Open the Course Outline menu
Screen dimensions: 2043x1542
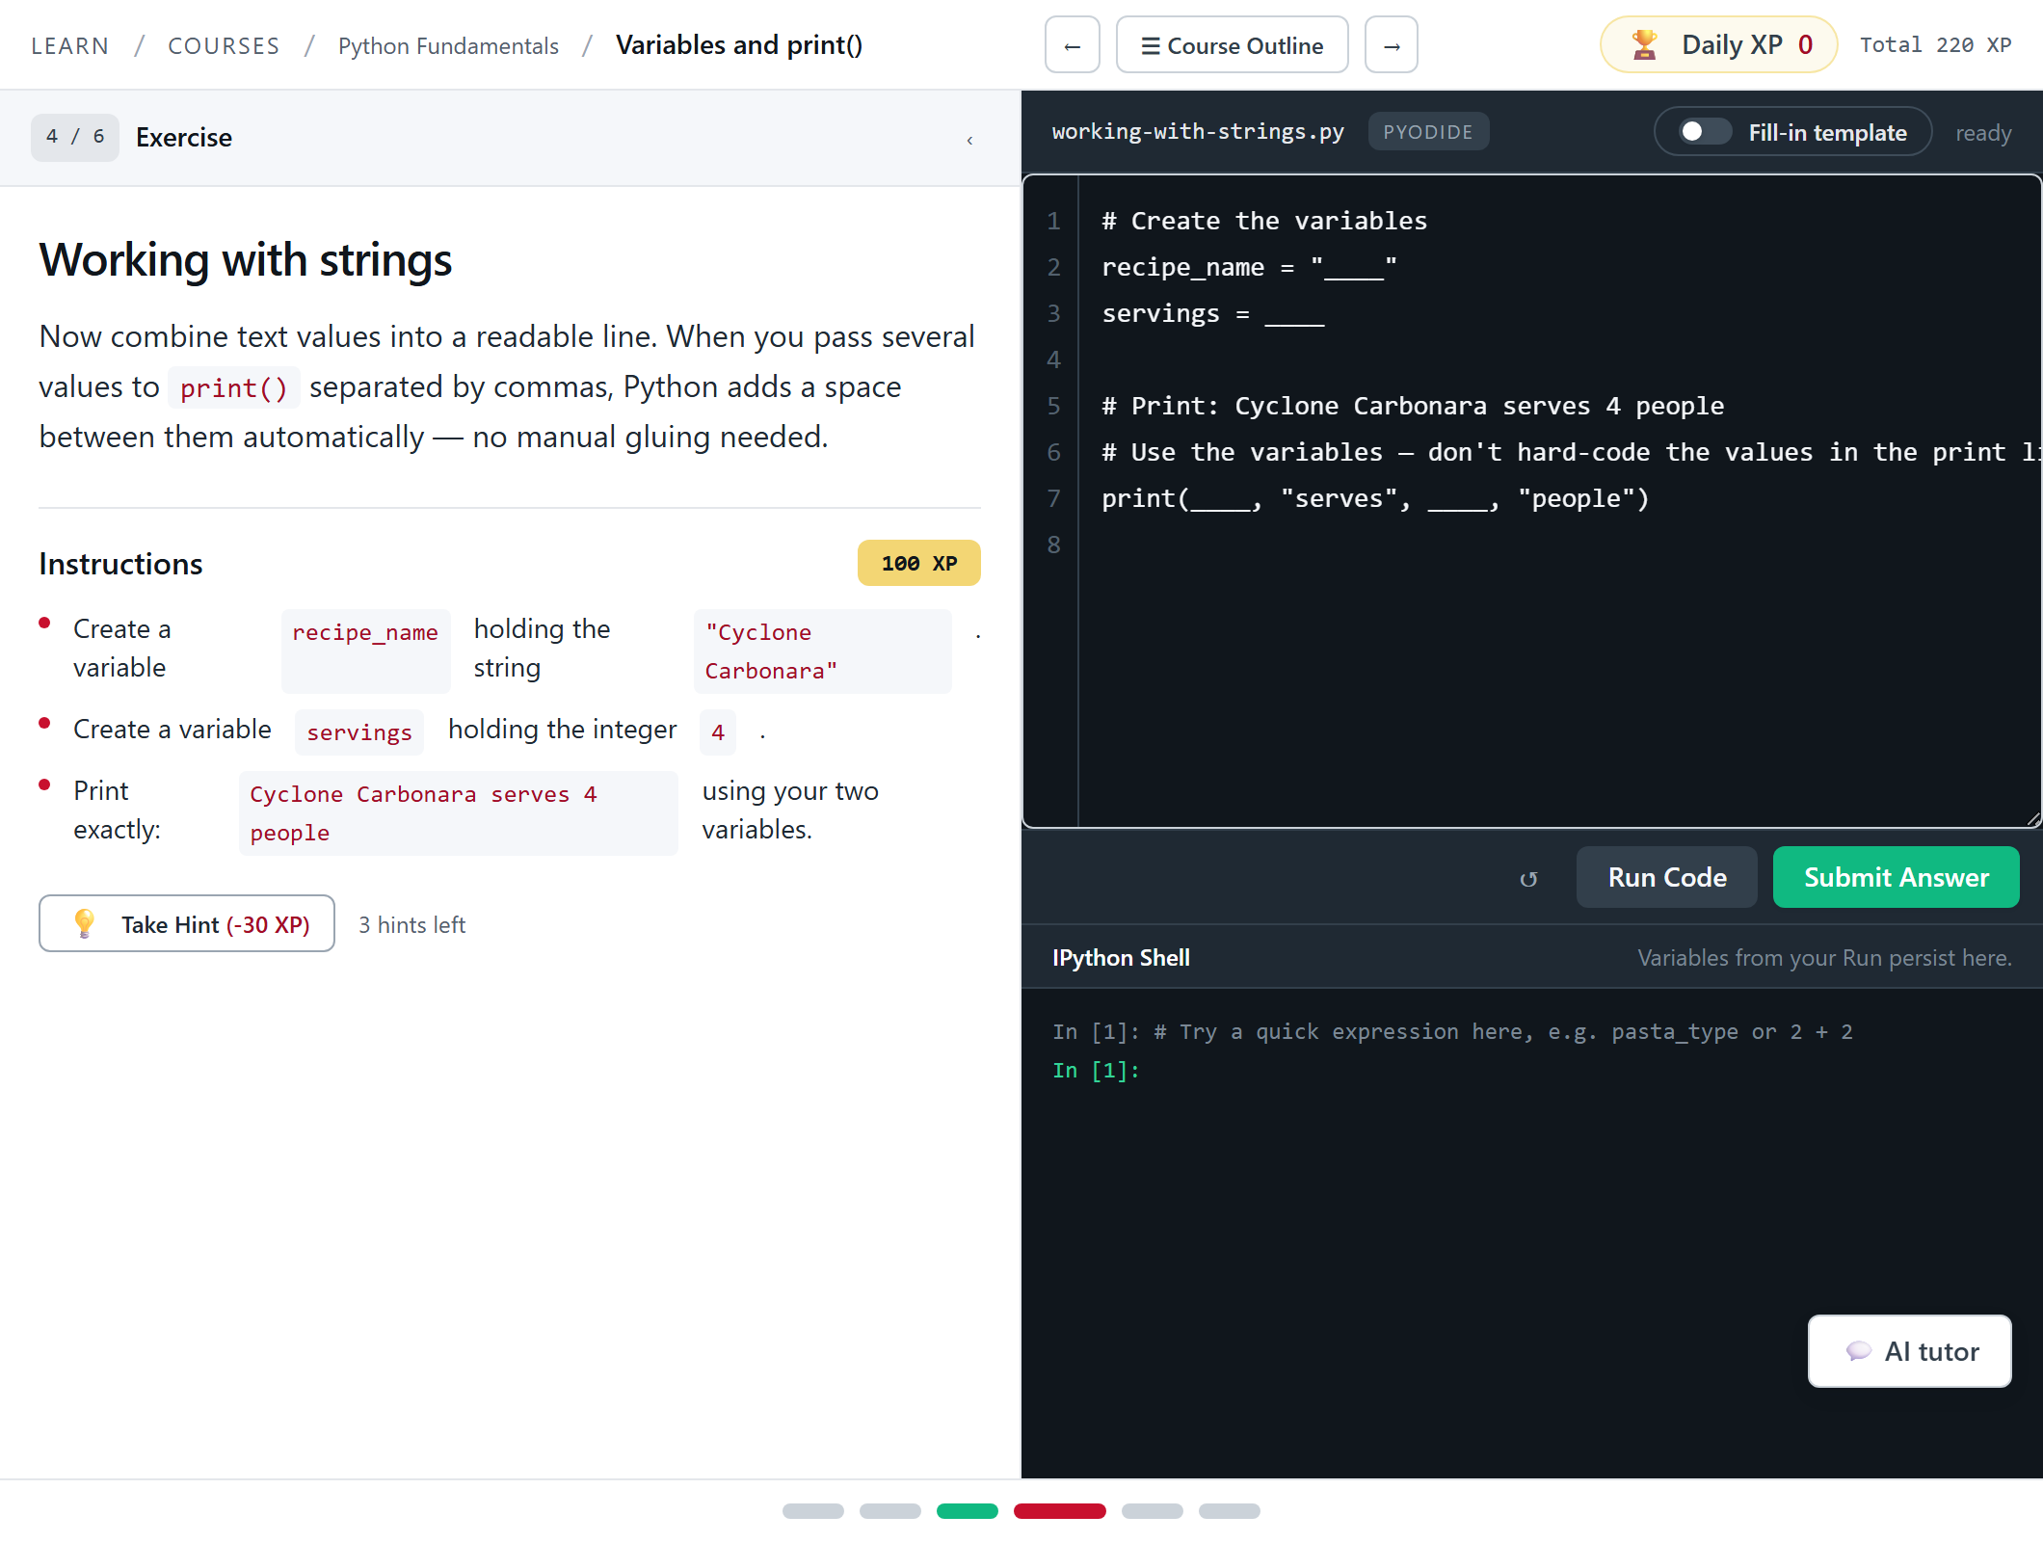point(1232,44)
